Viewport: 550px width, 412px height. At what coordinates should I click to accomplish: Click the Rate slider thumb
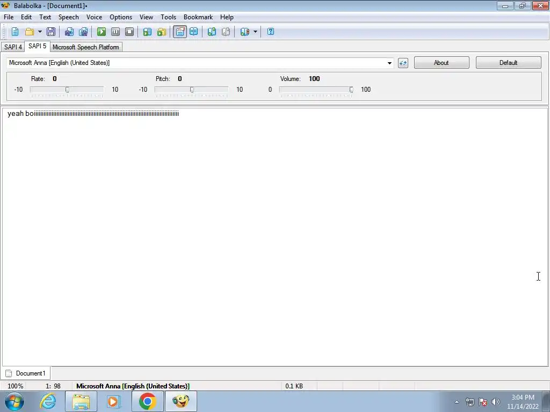pyautogui.click(x=67, y=90)
